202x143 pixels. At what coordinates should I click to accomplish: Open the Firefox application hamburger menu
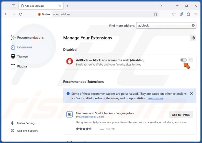[x=196, y=14]
